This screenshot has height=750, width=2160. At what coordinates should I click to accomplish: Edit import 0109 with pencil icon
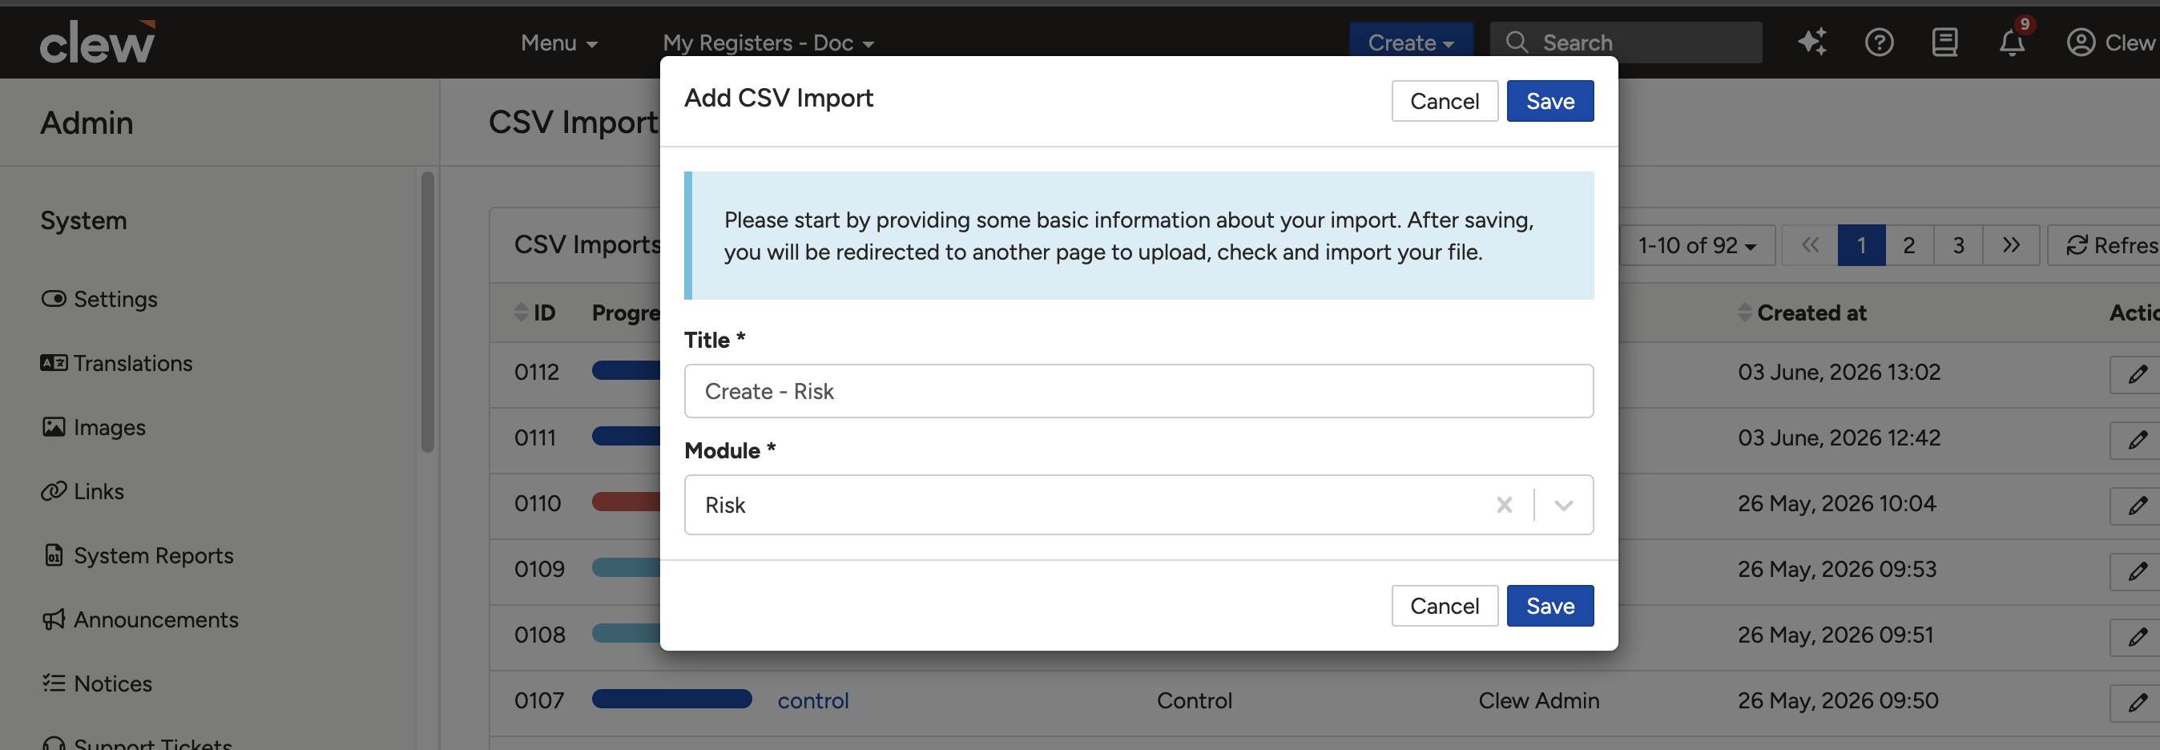[x=2137, y=571]
